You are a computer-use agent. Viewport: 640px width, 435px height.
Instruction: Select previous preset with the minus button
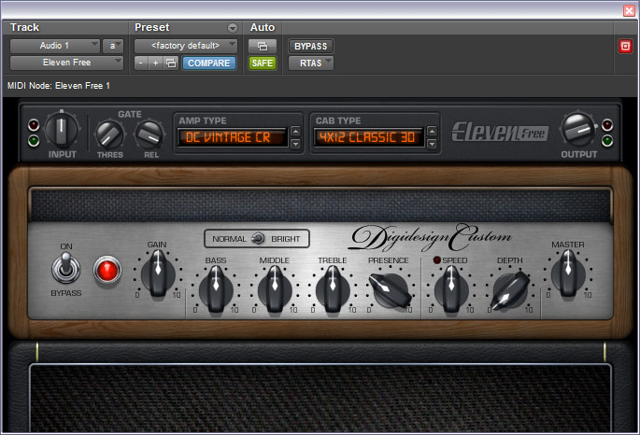click(x=141, y=63)
